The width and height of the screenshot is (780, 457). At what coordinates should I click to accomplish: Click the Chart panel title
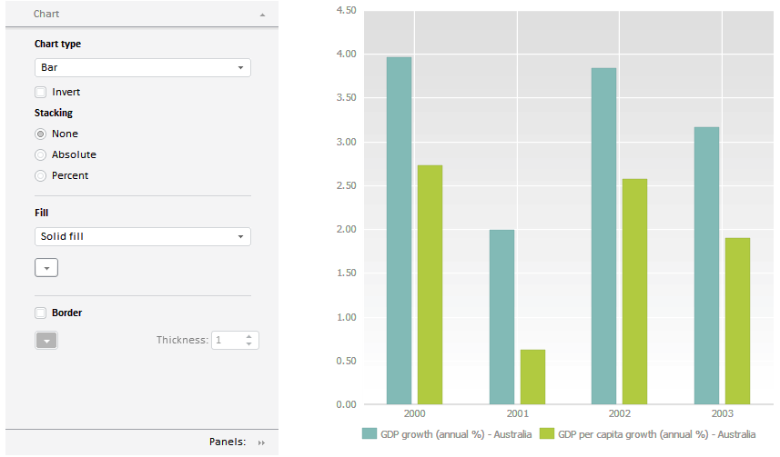pyautogui.click(x=46, y=15)
